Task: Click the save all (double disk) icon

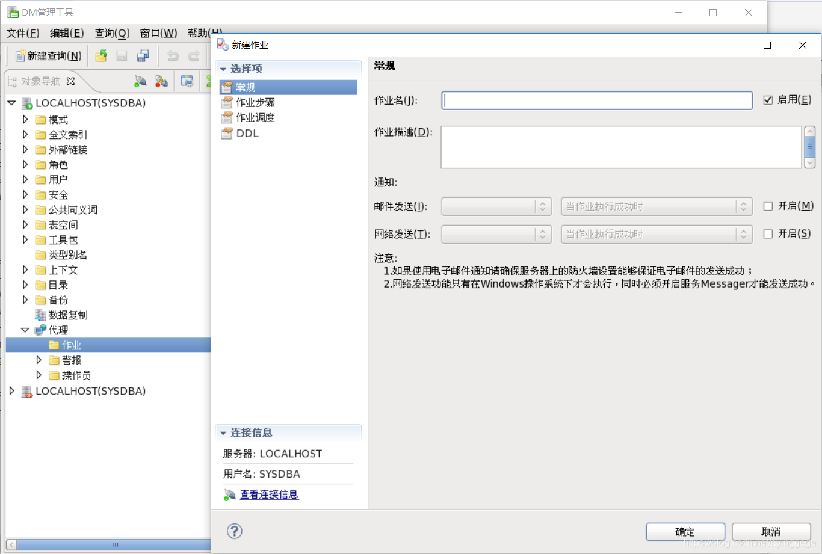Action: point(143,56)
